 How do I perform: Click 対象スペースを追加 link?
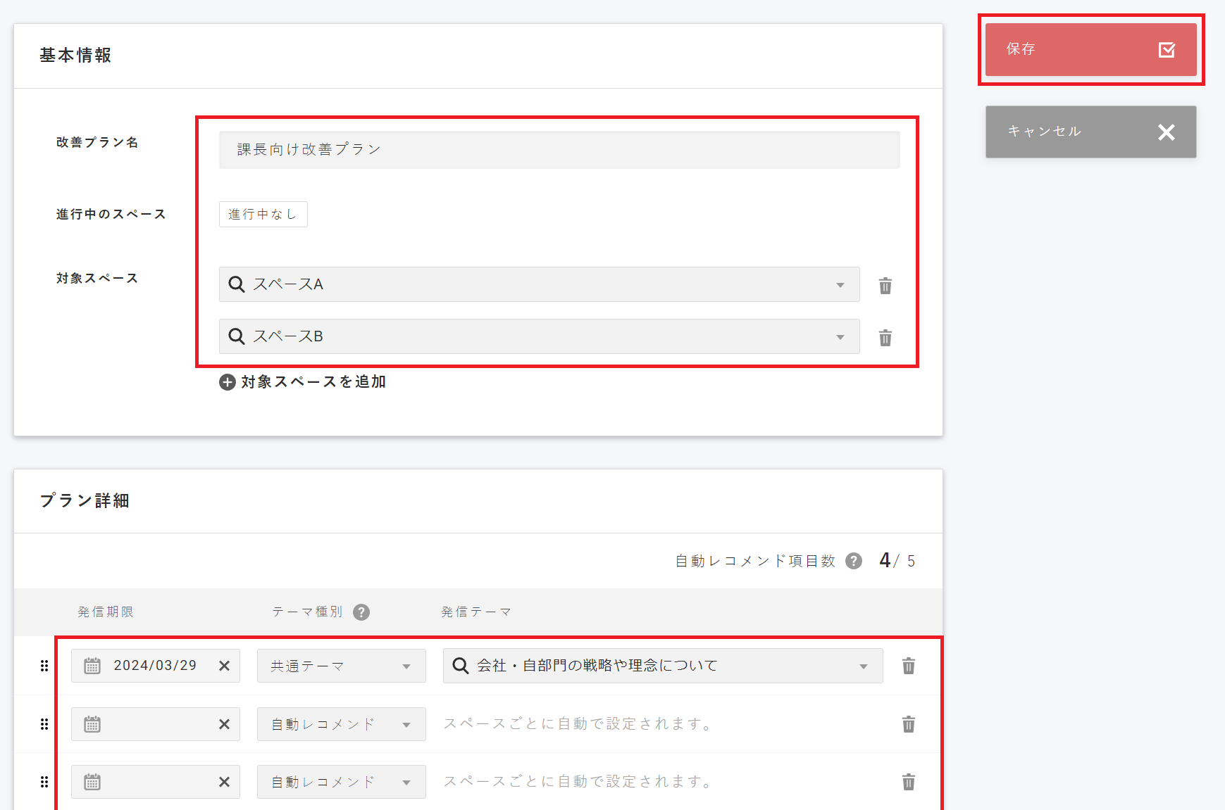click(303, 381)
